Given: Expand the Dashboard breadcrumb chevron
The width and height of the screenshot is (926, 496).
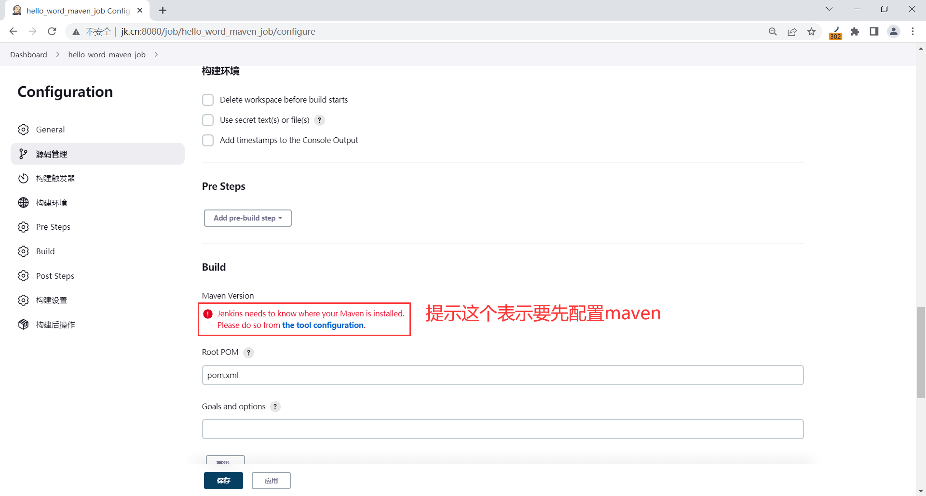Looking at the screenshot, I should (x=58, y=54).
